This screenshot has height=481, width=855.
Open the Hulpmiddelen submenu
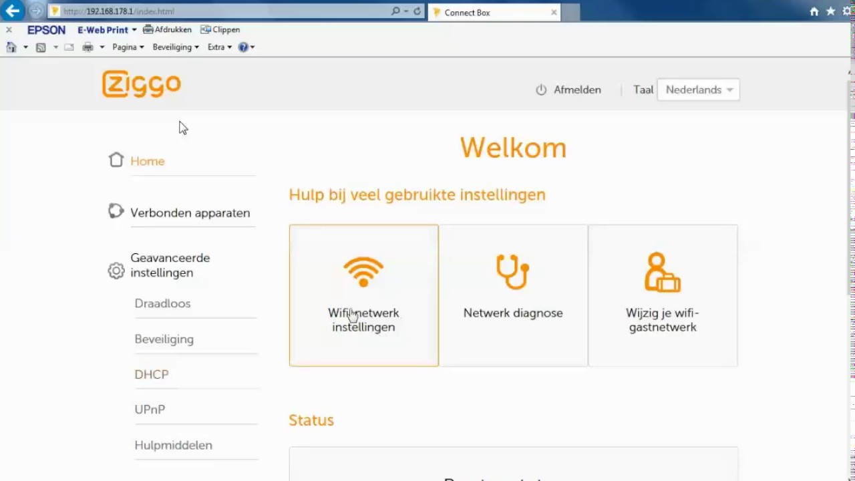173,445
